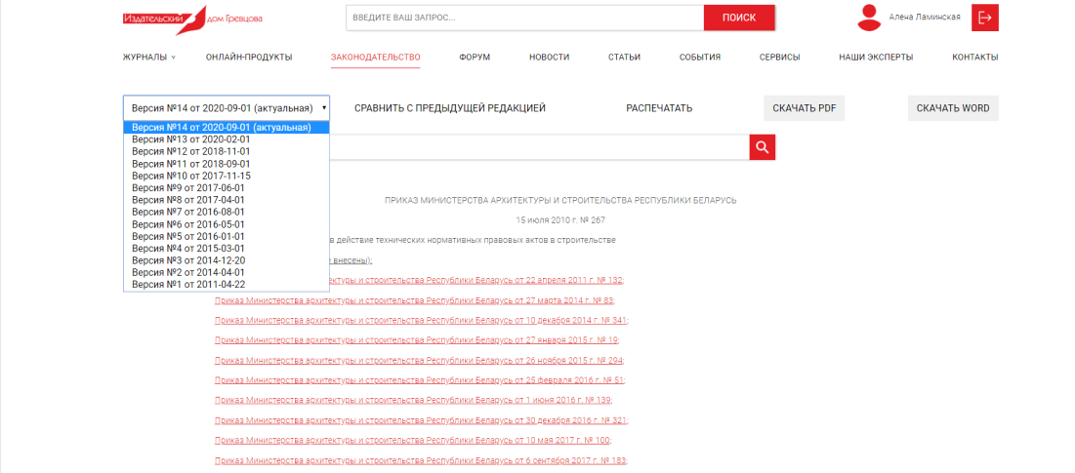Click Сравнить с предыдущей редакцией
1075x473 pixels.
[x=449, y=108]
